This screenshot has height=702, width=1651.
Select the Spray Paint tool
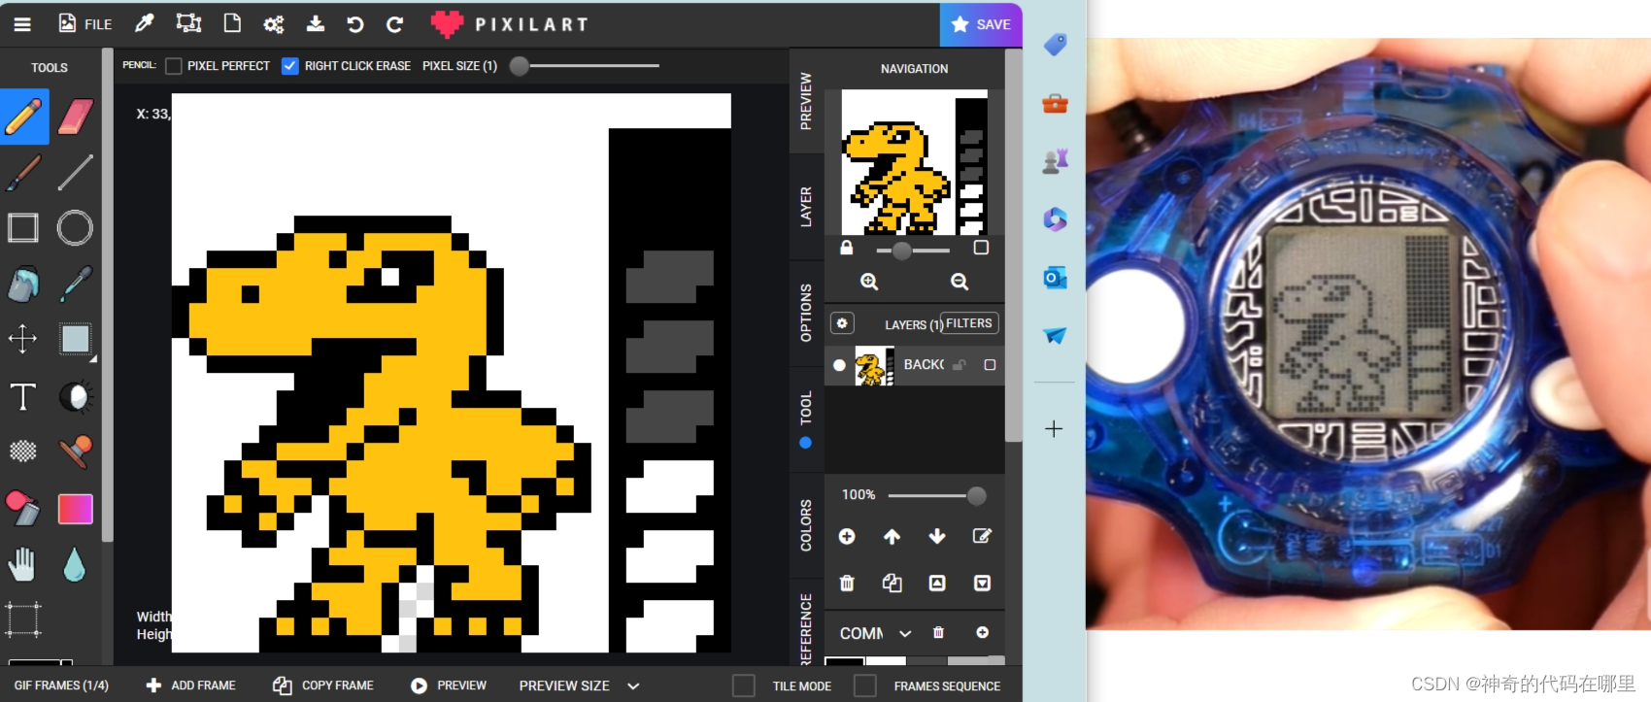[x=23, y=508]
